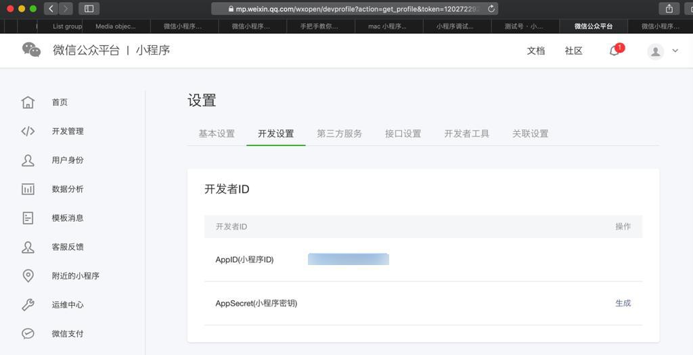Switch to 手把手教你 browser tab
The width and height of the screenshot is (693, 355).
pyautogui.click(x=319, y=26)
